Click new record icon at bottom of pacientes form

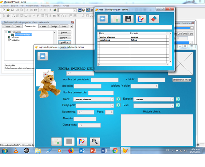tap(56, 141)
